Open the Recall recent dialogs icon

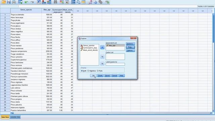pyautogui.click(x=20, y=2)
